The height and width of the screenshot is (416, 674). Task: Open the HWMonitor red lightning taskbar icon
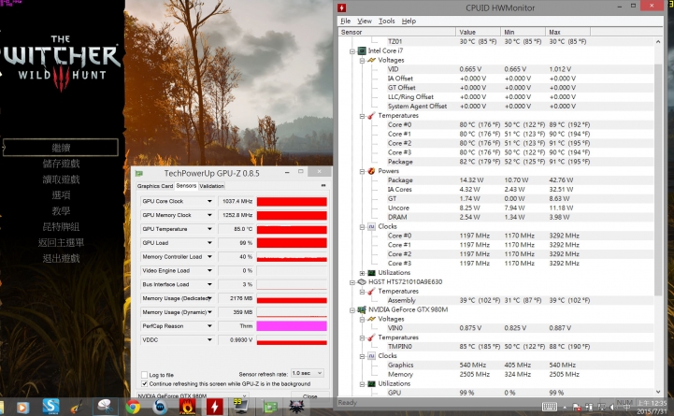[x=214, y=406]
